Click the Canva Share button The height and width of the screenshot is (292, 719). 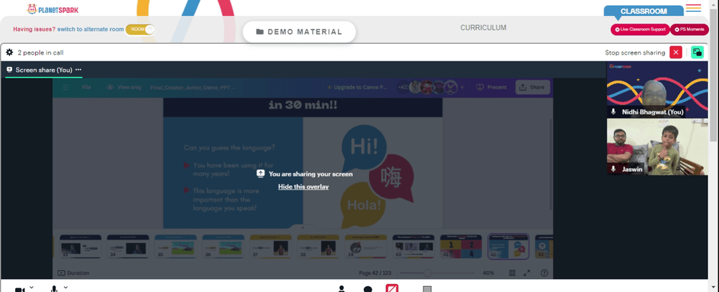(x=532, y=87)
